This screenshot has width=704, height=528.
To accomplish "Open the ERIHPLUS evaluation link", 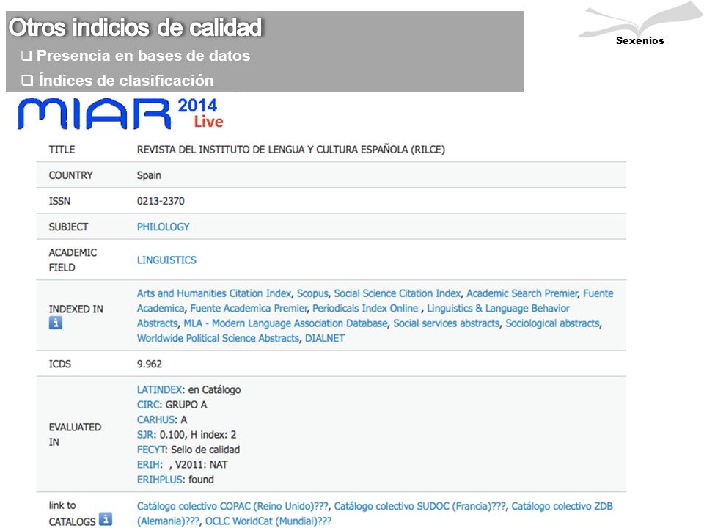I will (160, 480).
